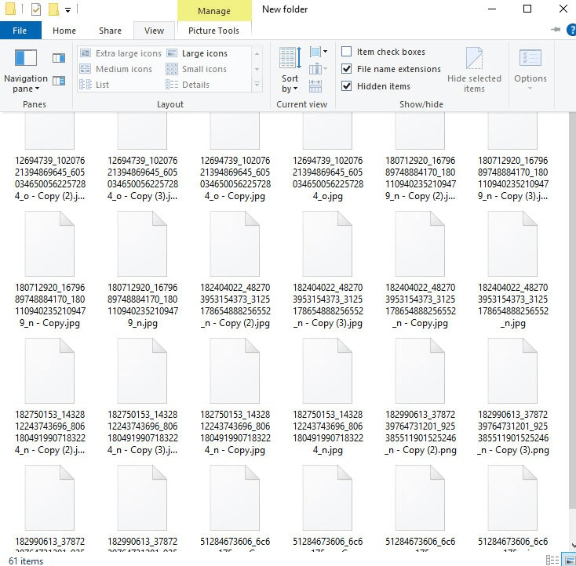Switch to the Share tab

click(110, 31)
